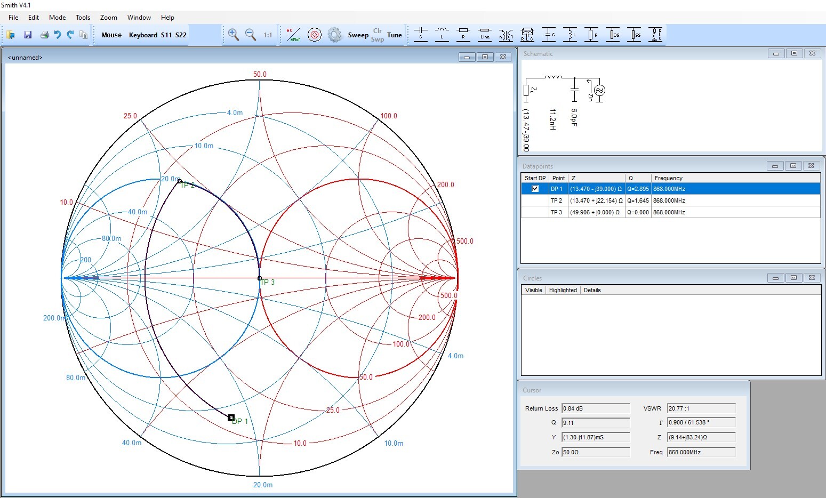Click the Frequency column header

[735, 178]
